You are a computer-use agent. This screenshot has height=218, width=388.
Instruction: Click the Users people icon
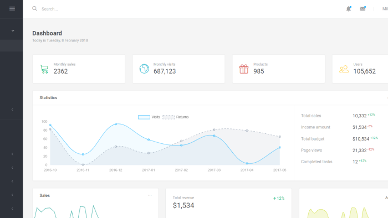344,69
